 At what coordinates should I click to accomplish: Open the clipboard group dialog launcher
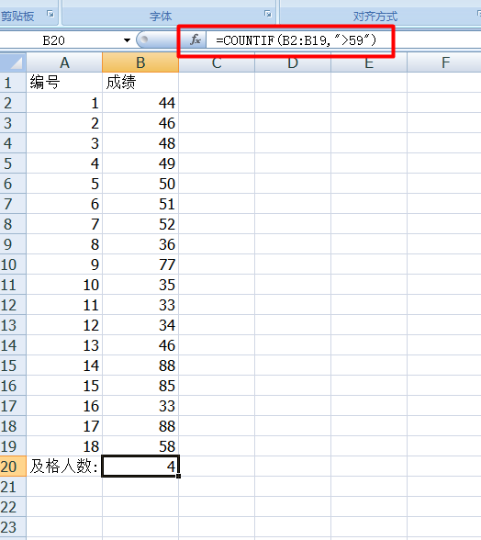click(x=50, y=14)
